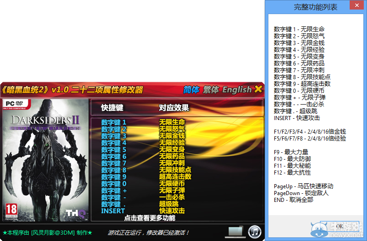The image size is (367, 241).
Task: Click 快捷键 column header
Action: click(112, 108)
